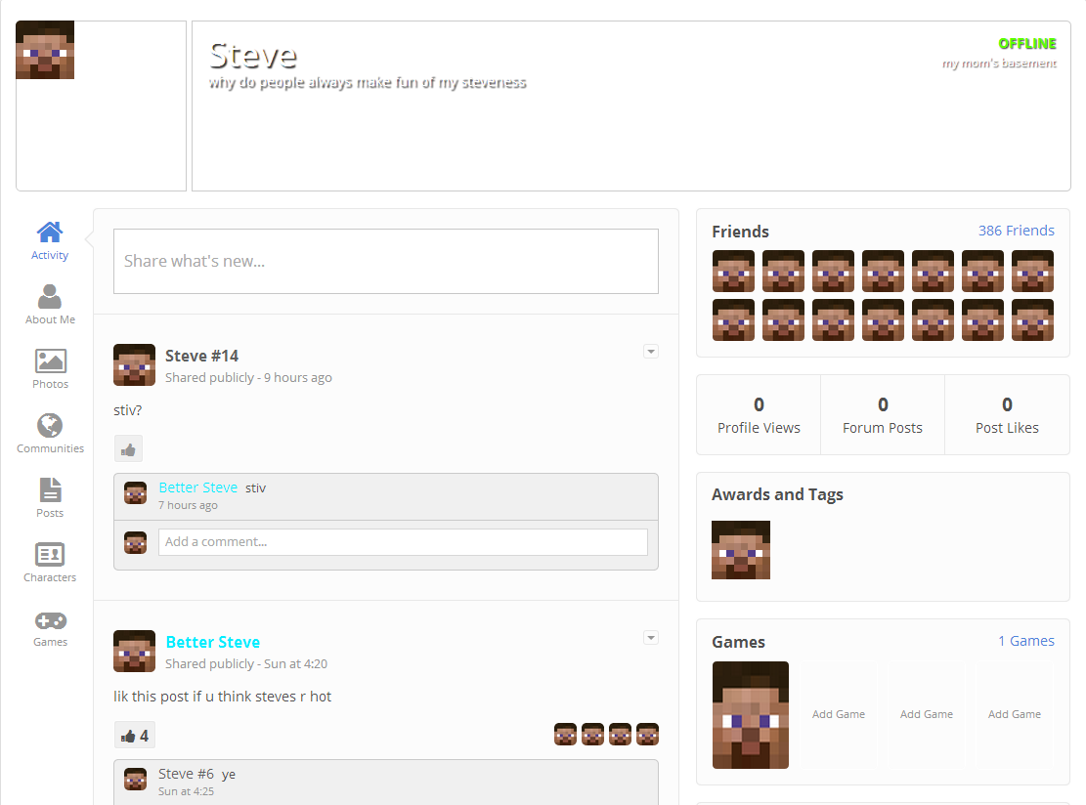Click the last friend avatar, bottom row
The width and height of the screenshot is (1086, 805).
coord(1032,319)
